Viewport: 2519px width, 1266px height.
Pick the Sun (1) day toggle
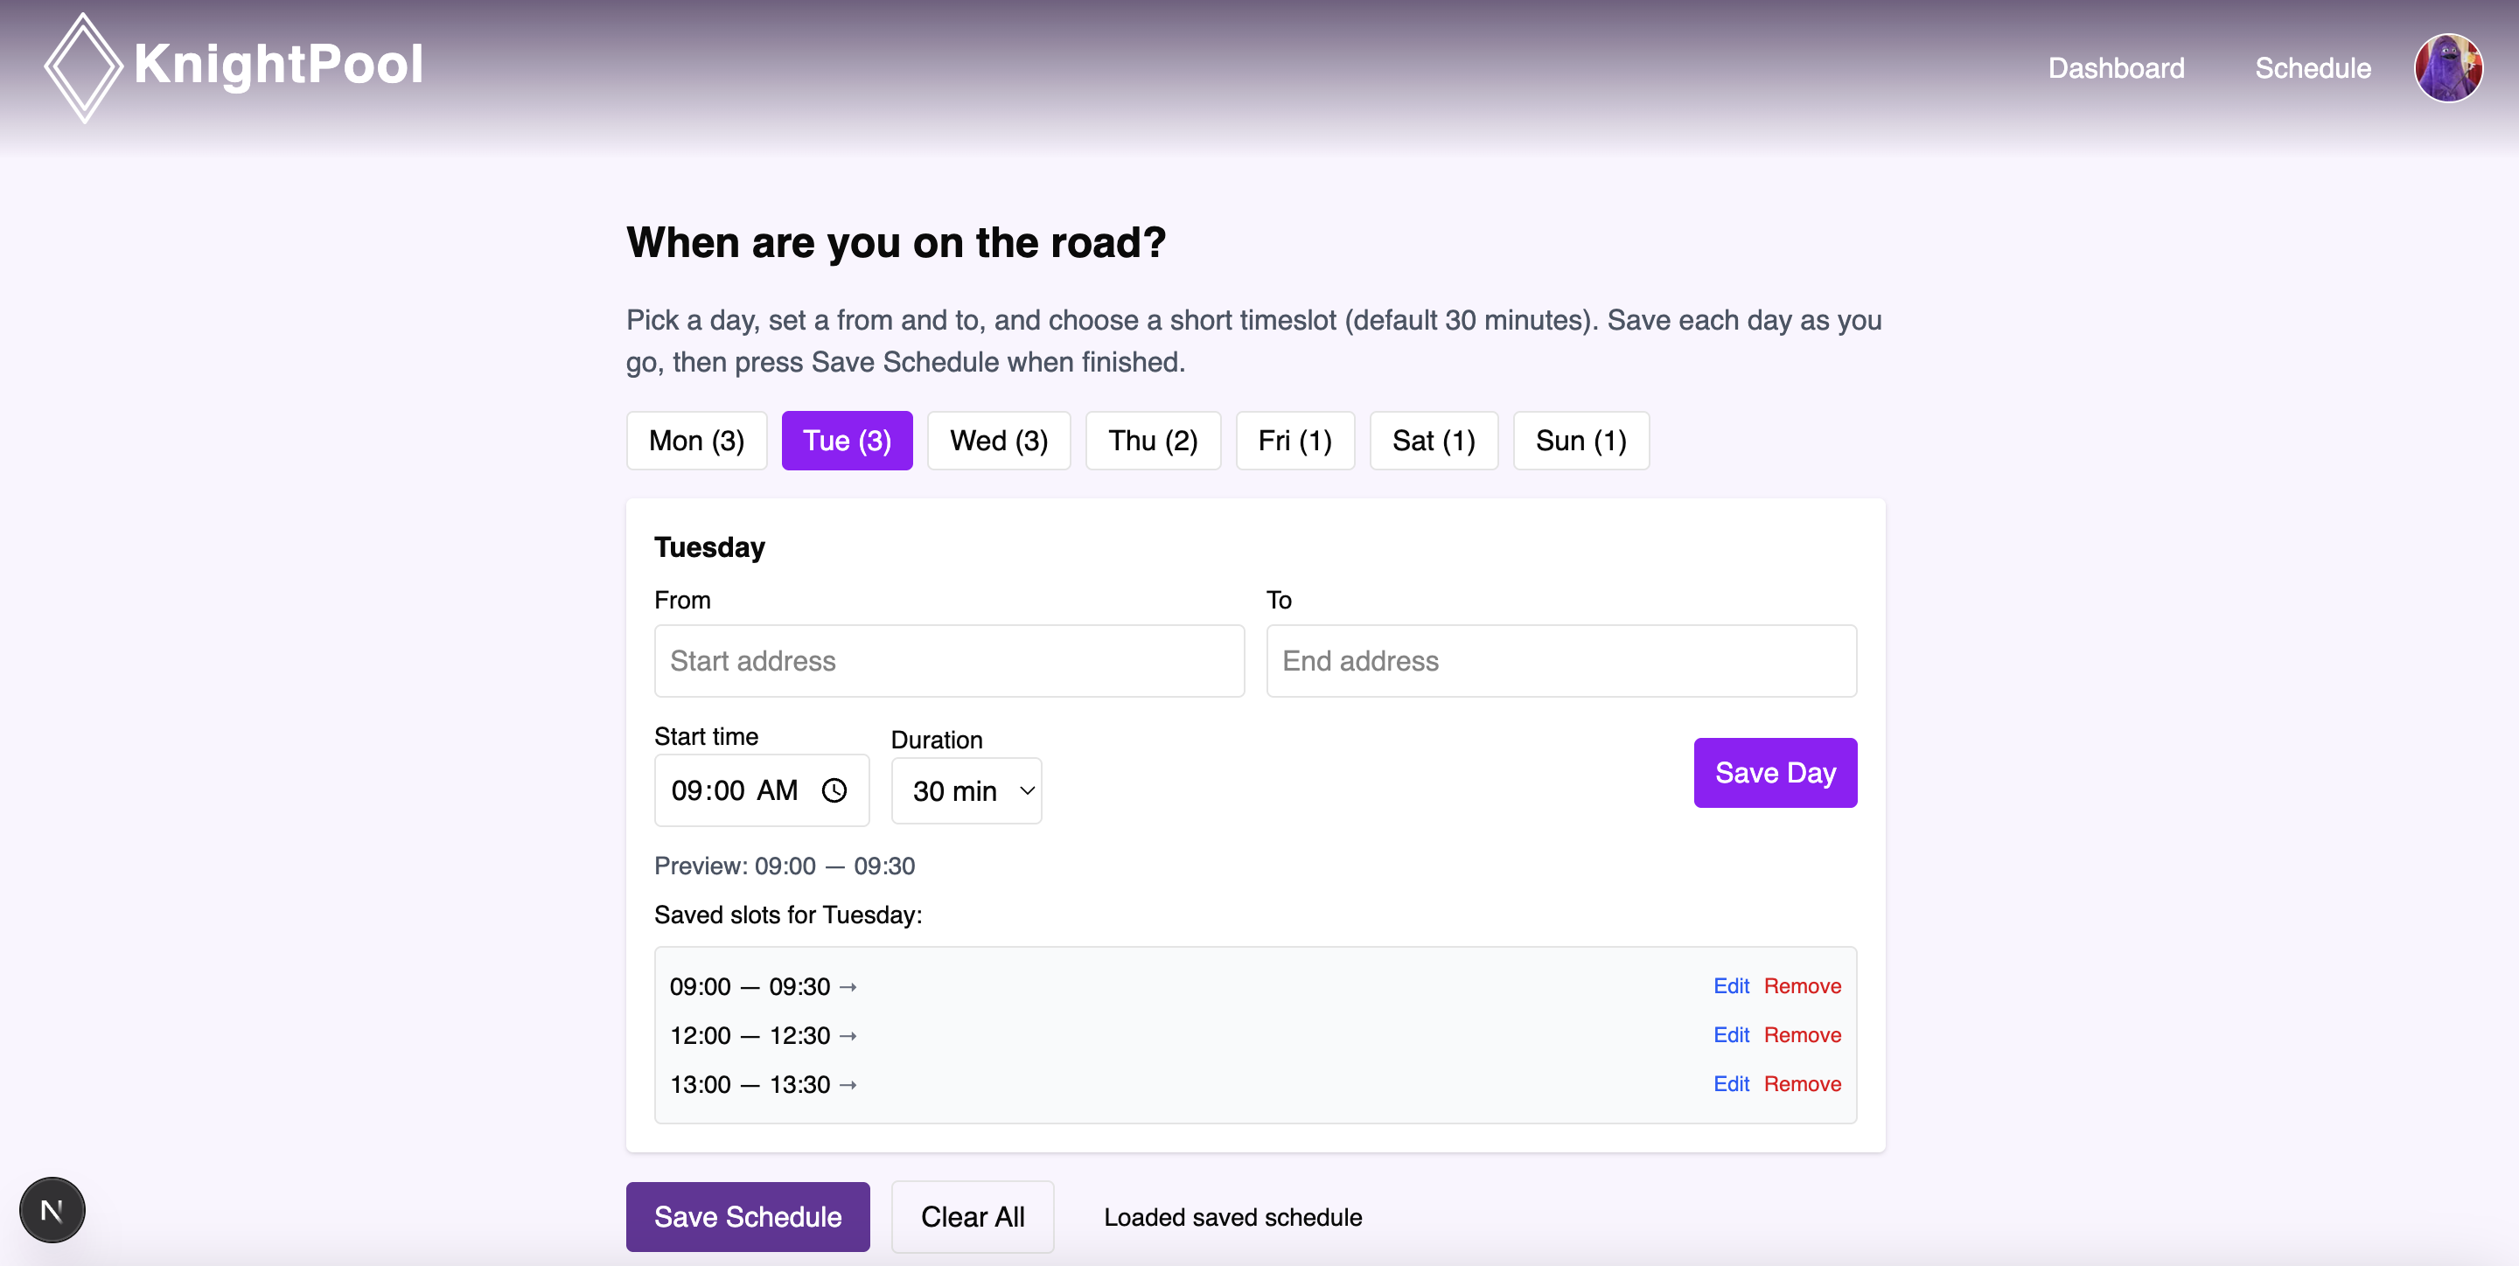[x=1580, y=441]
